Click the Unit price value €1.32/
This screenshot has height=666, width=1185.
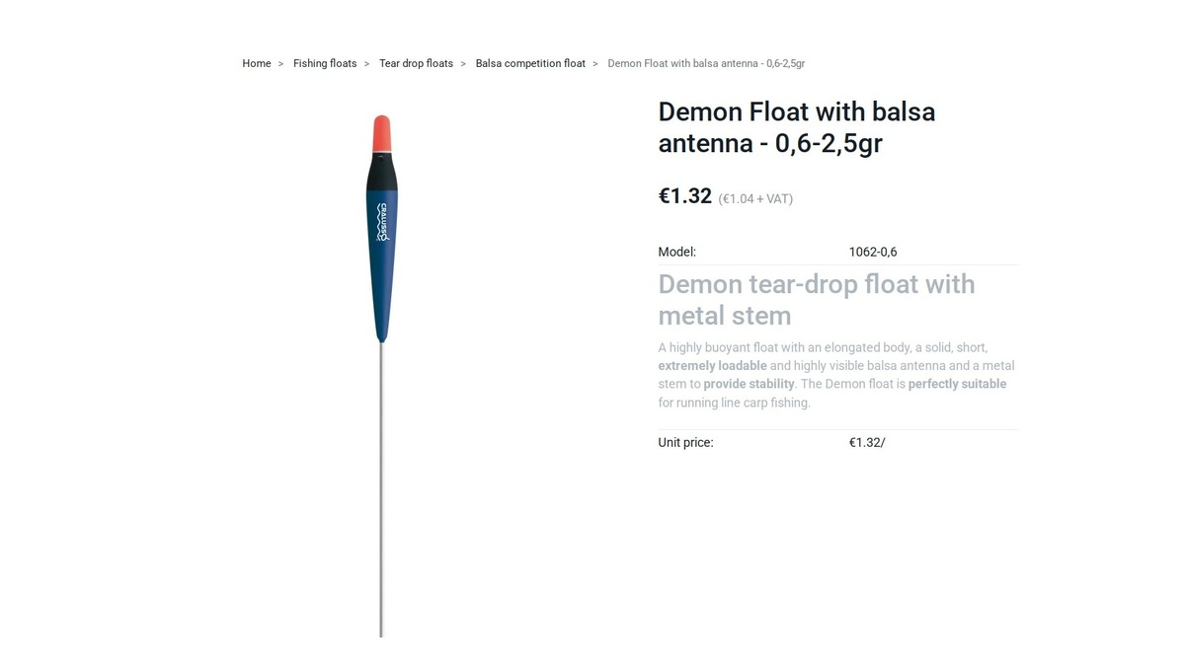867,442
